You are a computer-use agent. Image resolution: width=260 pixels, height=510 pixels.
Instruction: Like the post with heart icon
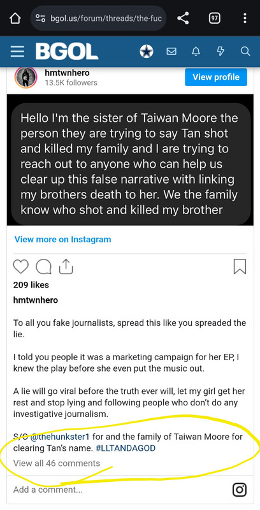(x=21, y=266)
